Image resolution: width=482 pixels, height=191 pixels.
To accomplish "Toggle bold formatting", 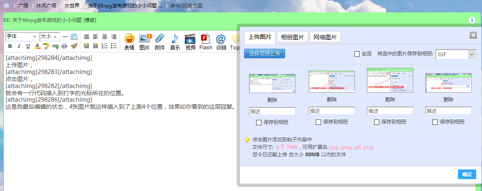I will (10, 46).
